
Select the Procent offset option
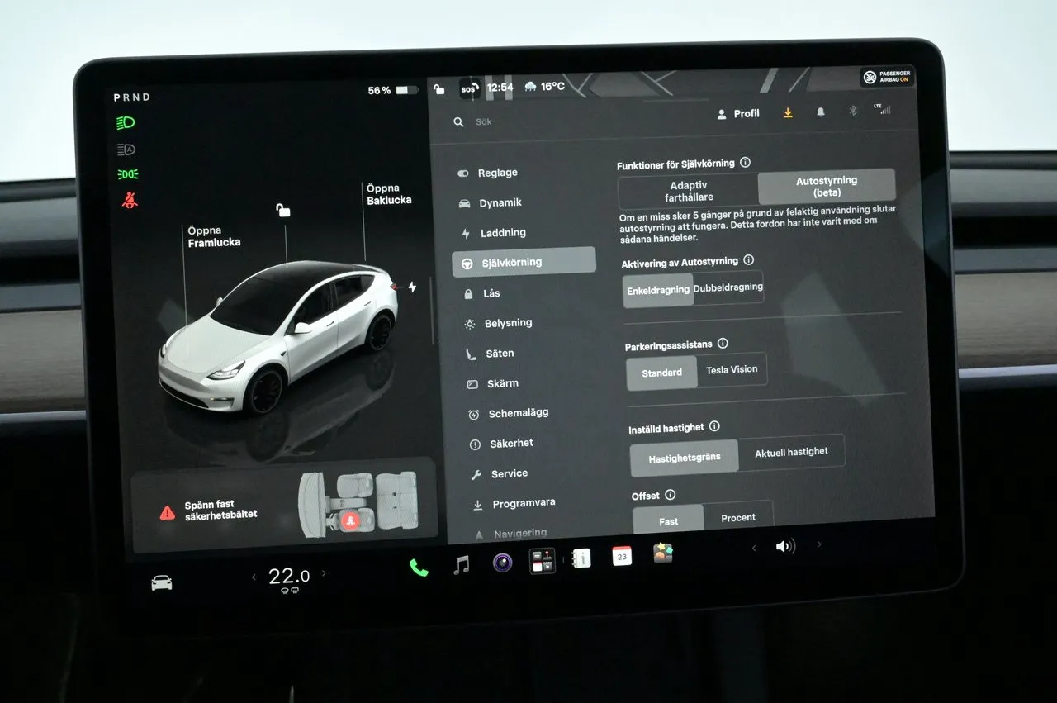tap(738, 517)
